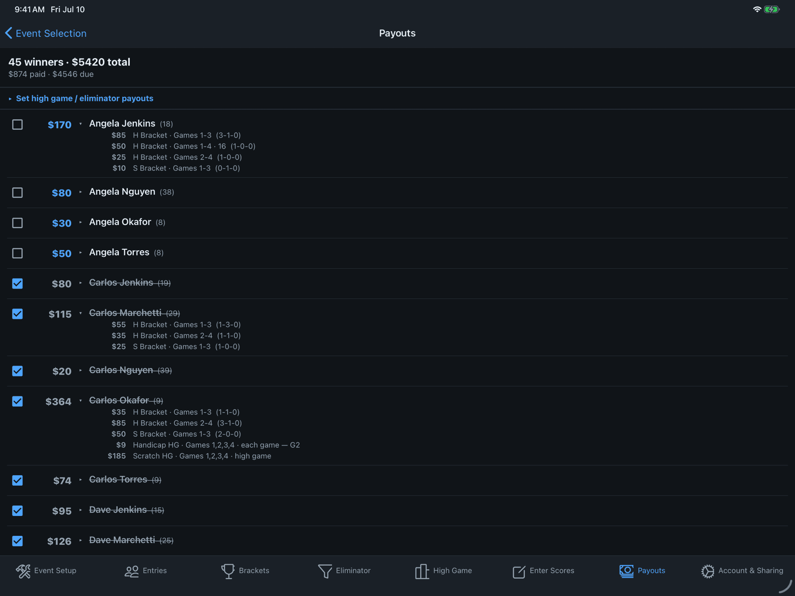Screen dimensions: 795x596
Task: Switch to the Brackets tab label
Action: 254,571
